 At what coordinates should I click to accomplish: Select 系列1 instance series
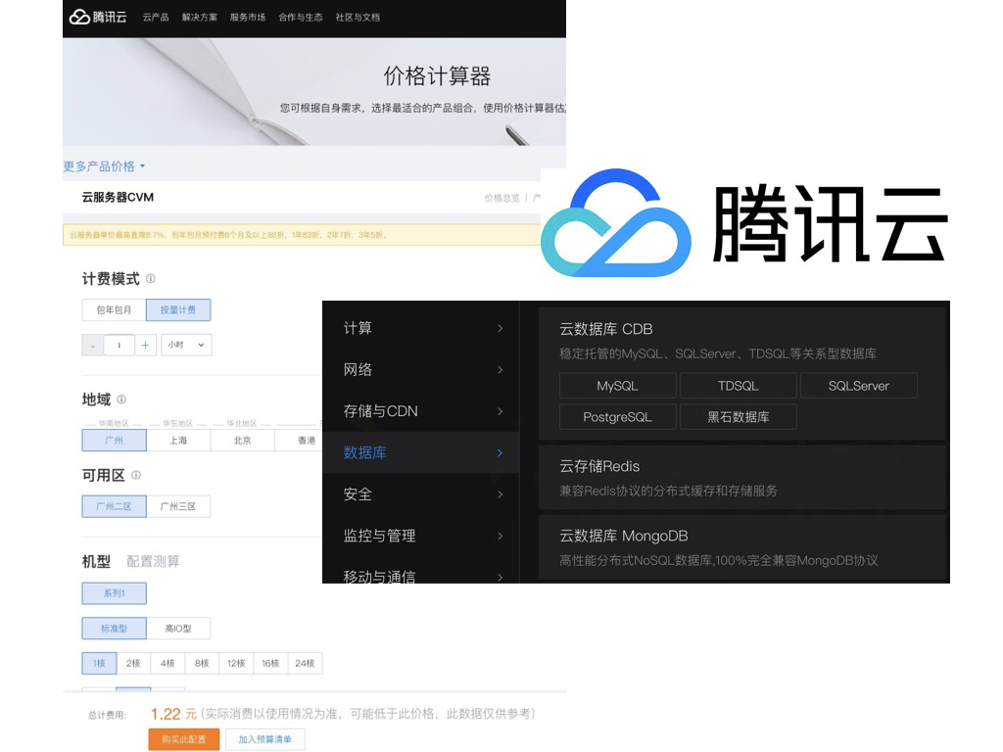pos(114,593)
